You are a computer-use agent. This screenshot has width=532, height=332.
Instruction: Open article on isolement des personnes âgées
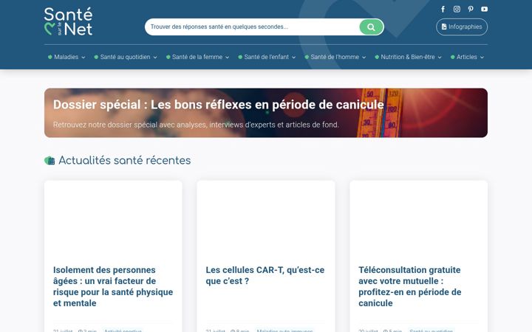click(113, 286)
